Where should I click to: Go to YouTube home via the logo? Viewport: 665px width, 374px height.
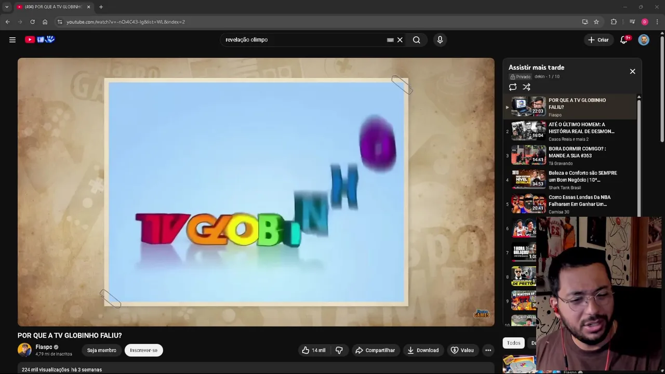(40, 39)
